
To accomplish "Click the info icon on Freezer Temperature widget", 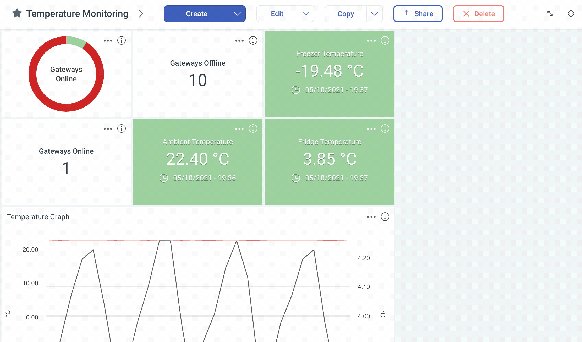I will point(385,40).
